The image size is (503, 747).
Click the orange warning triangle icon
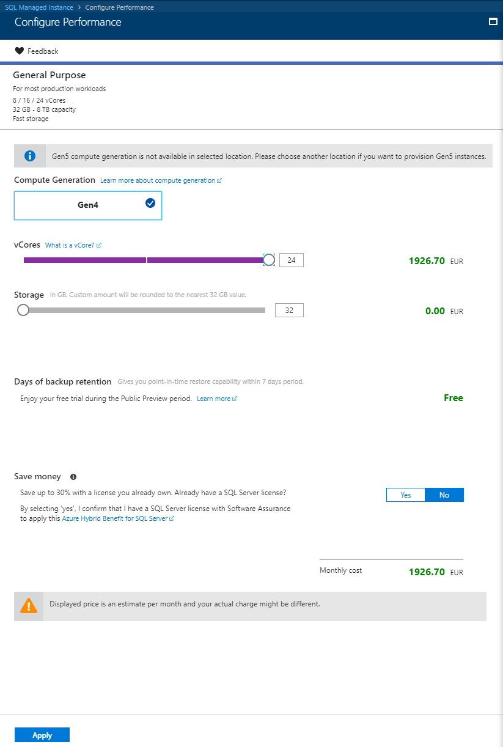[29, 606]
